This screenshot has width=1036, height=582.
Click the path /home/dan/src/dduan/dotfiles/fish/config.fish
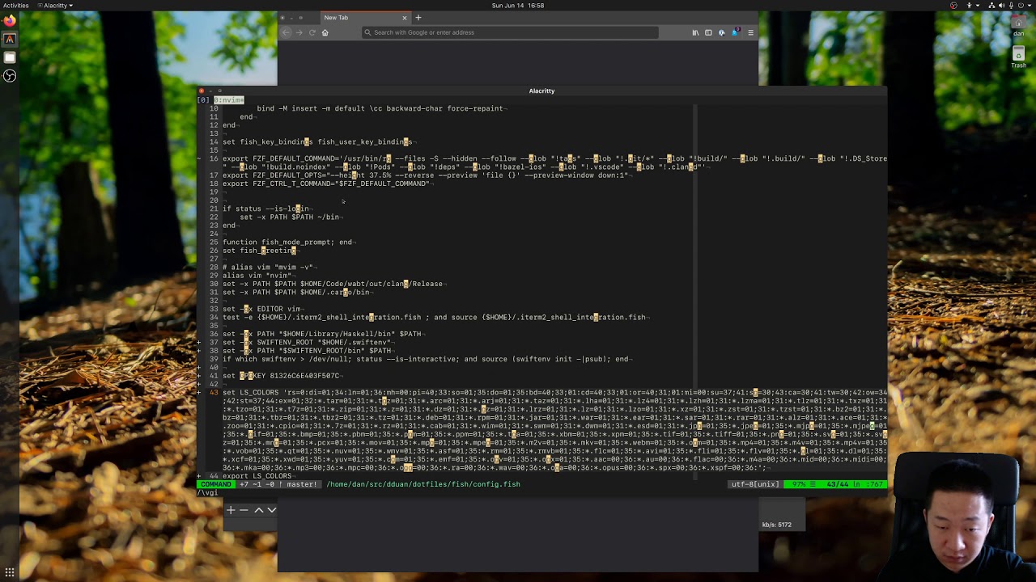pos(423,484)
